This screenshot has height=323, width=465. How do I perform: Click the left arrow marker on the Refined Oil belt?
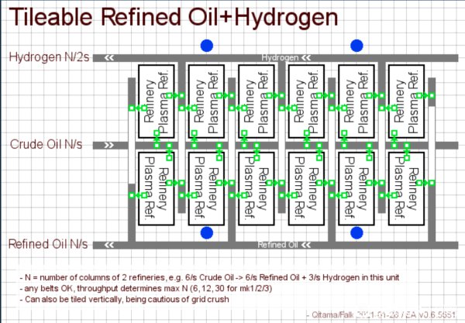110,245
